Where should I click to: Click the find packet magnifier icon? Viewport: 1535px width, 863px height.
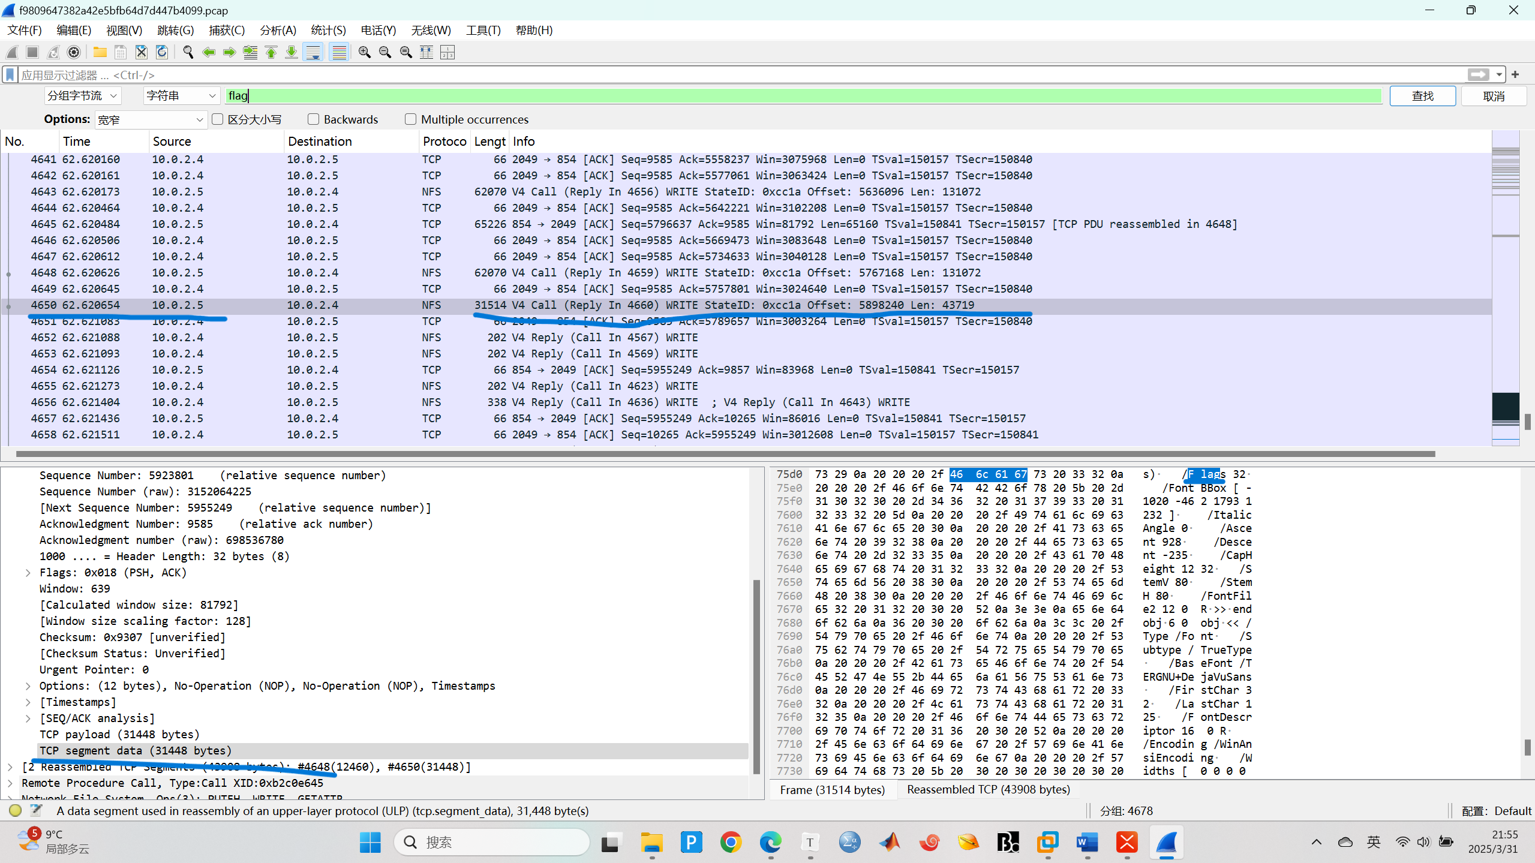pyautogui.click(x=188, y=53)
